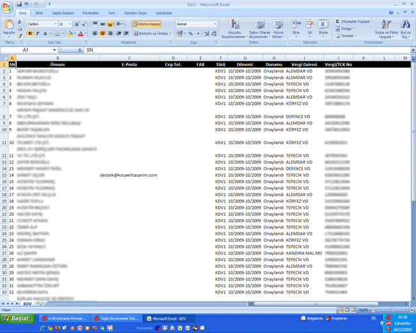Click into the formula bar showing SN
This screenshot has height=333, width=416.
point(247,50)
